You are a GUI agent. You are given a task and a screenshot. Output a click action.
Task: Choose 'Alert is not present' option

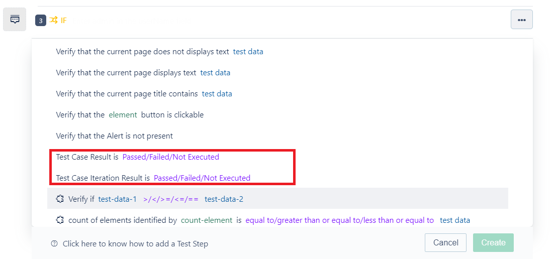tap(115, 136)
